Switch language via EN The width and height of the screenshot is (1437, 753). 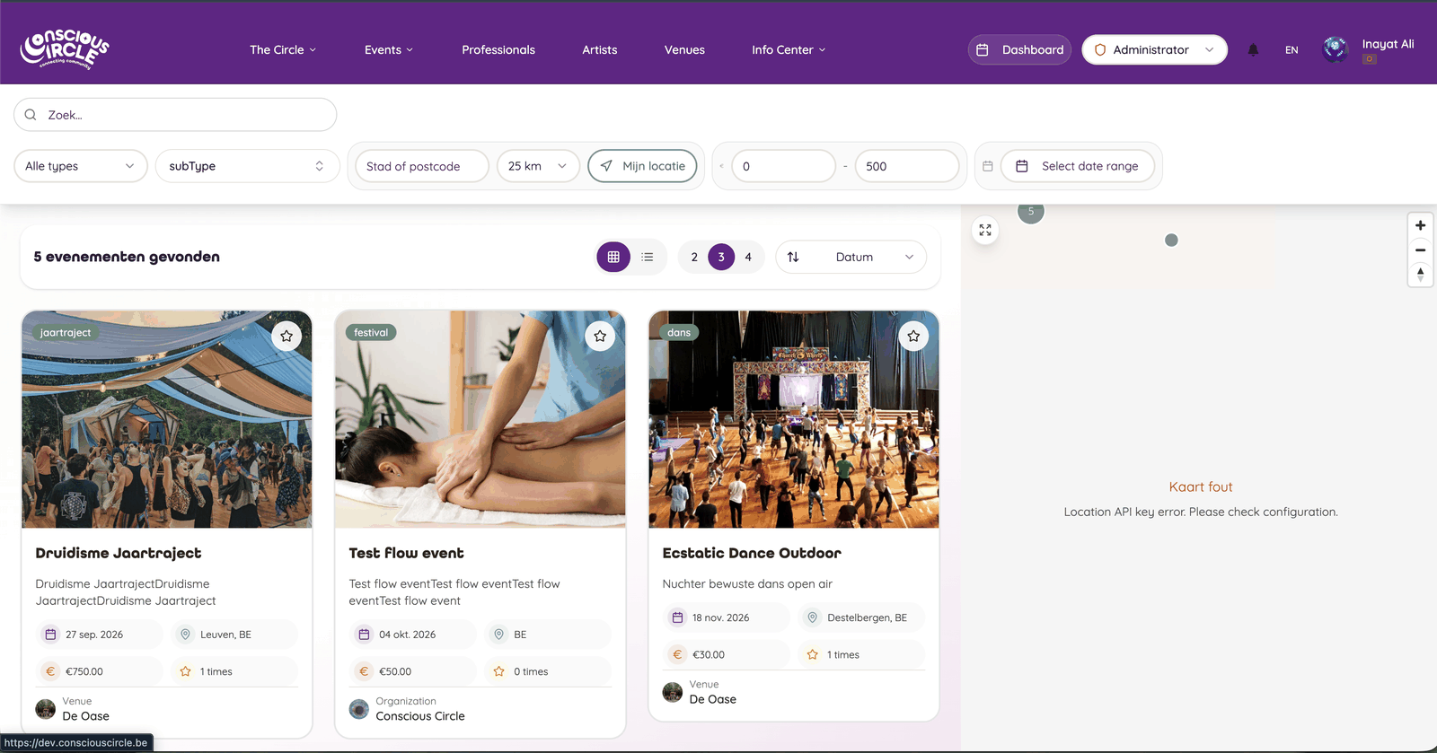point(1292,50)
